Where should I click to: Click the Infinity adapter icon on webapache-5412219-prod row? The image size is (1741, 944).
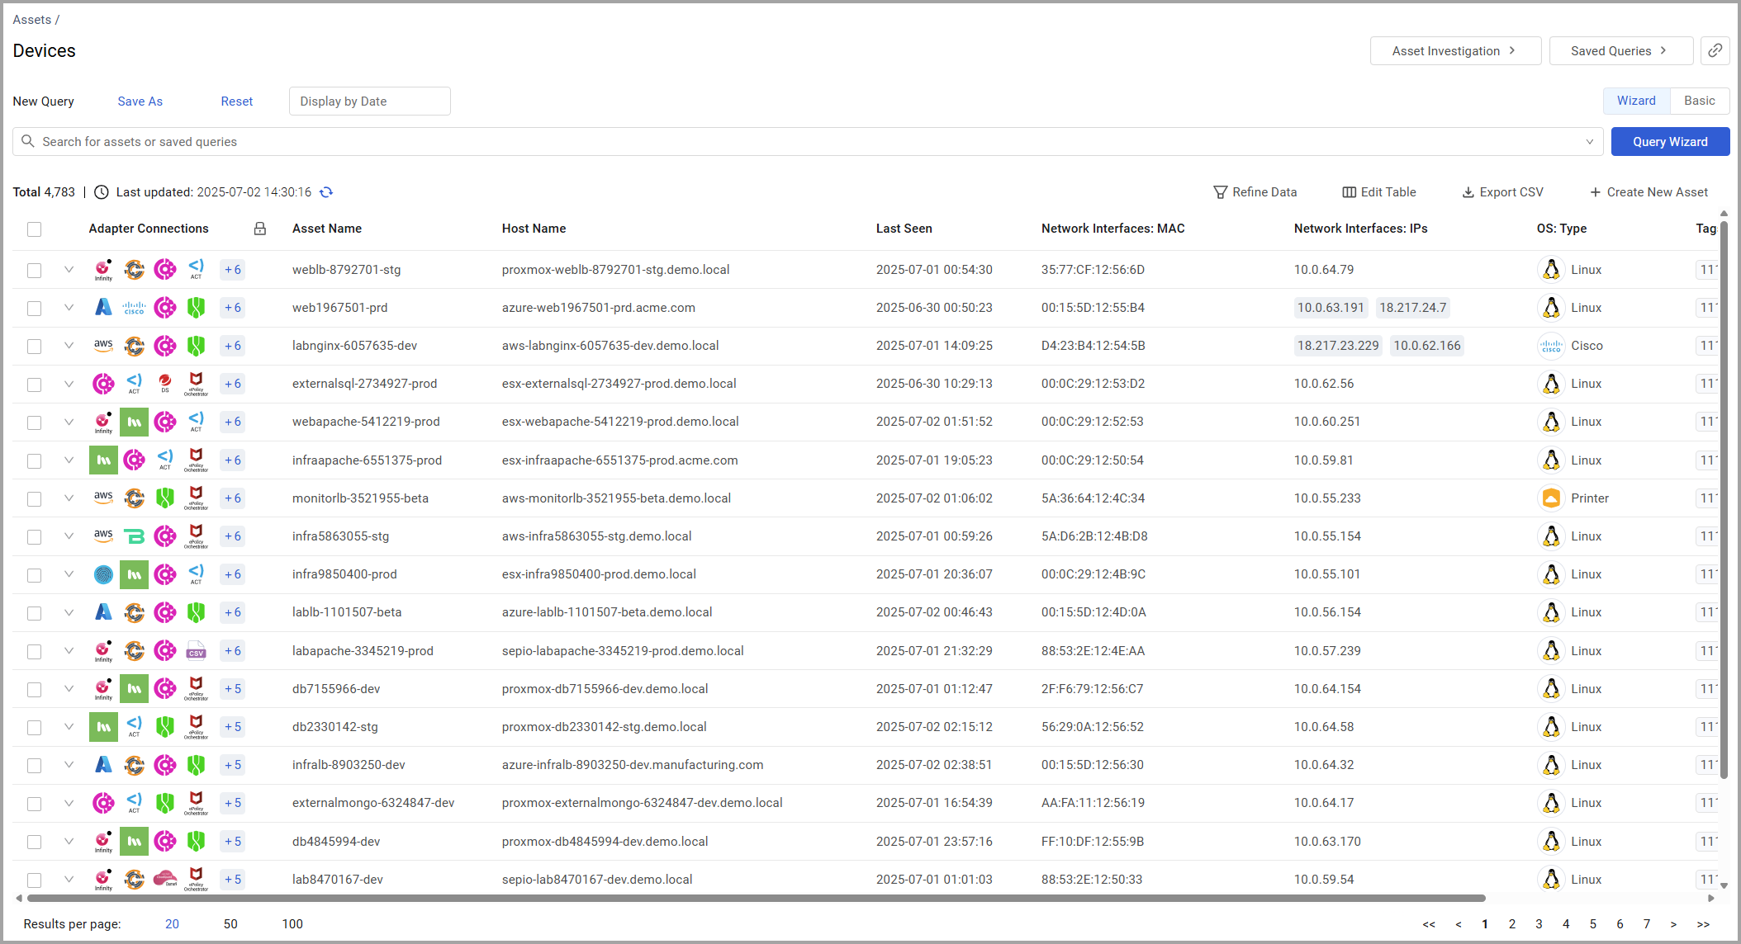tap(103, 422)
